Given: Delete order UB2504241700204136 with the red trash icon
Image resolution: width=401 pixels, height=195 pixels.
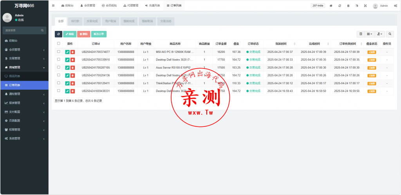Looking at the screenshot, I should (72, 76).
